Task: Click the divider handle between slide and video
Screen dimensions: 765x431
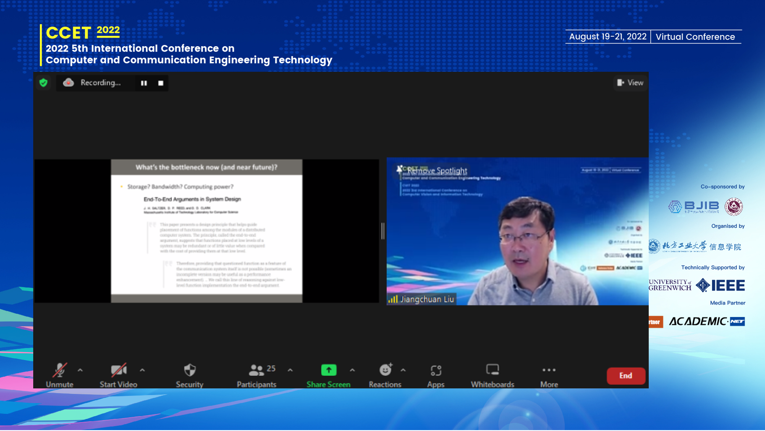Action: 383,231
